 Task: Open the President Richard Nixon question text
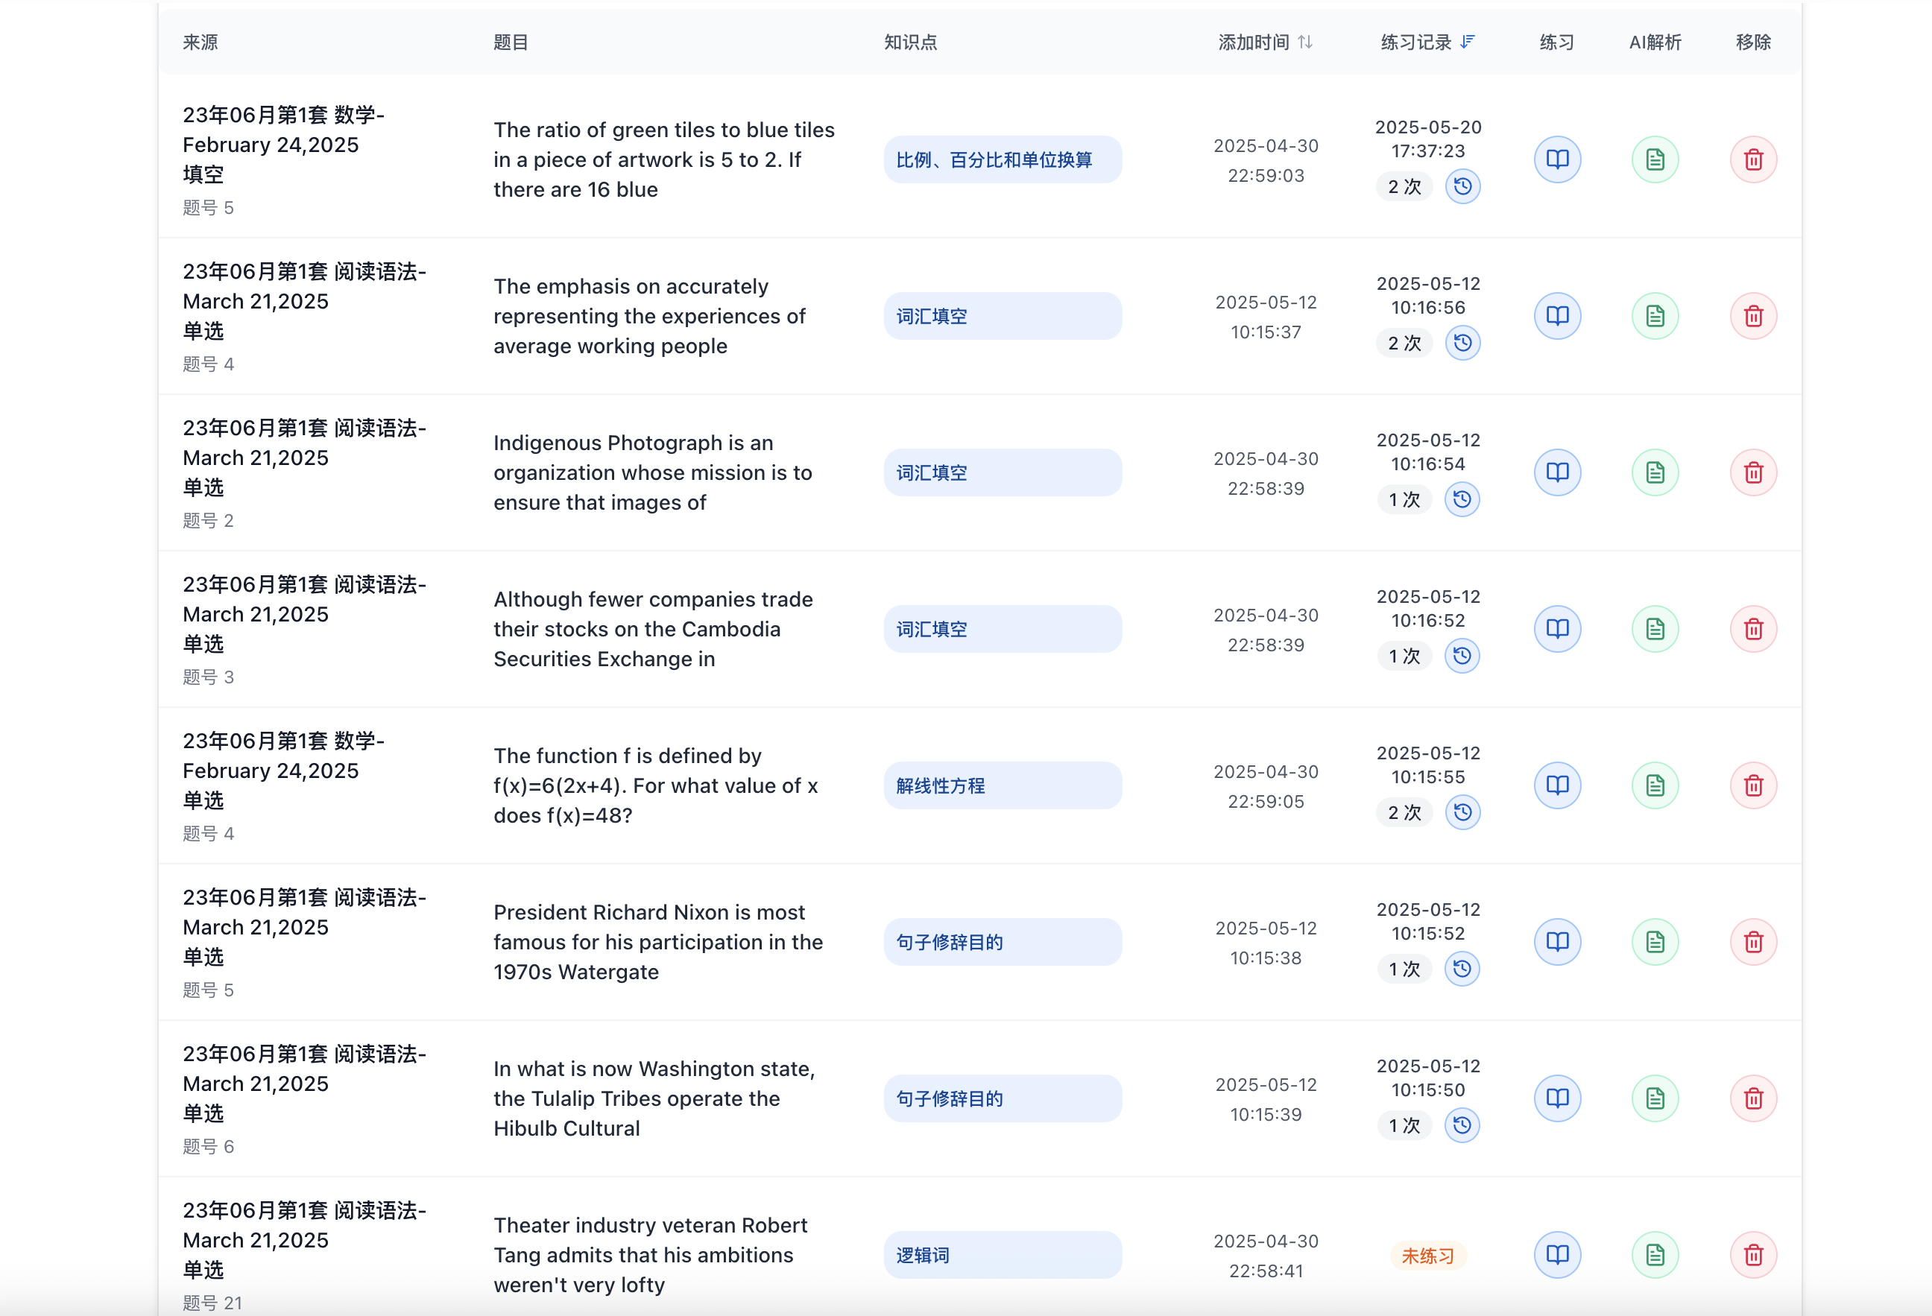coord(657,942)
